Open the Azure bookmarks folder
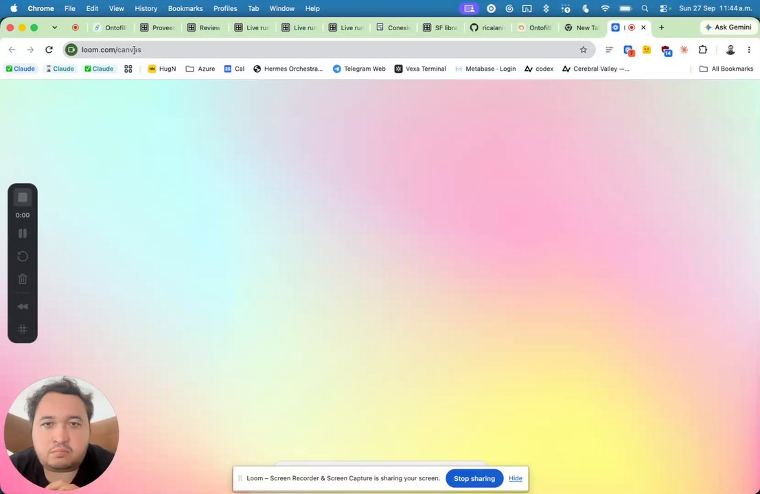Screen dimensions: 760x494 tap(200, 69)
